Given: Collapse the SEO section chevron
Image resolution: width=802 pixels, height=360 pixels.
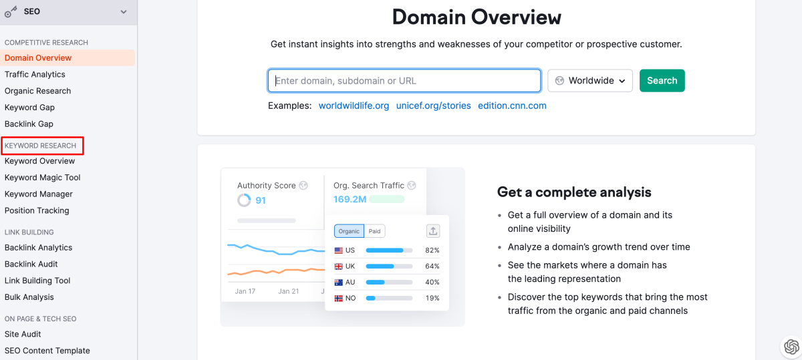Looking at the screenshot, I should (x=123, y=11).
